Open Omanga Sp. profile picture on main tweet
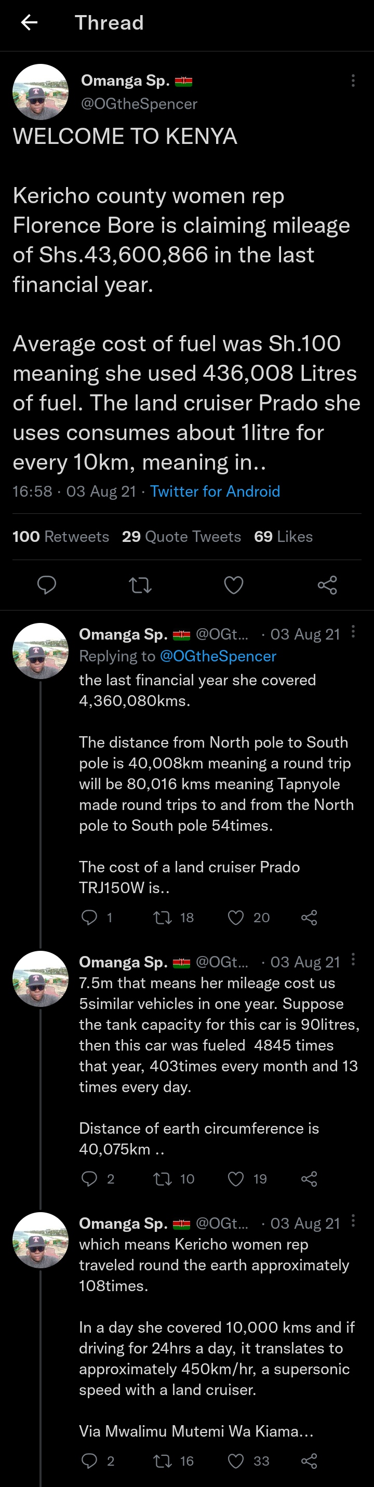 click(41, 92)
